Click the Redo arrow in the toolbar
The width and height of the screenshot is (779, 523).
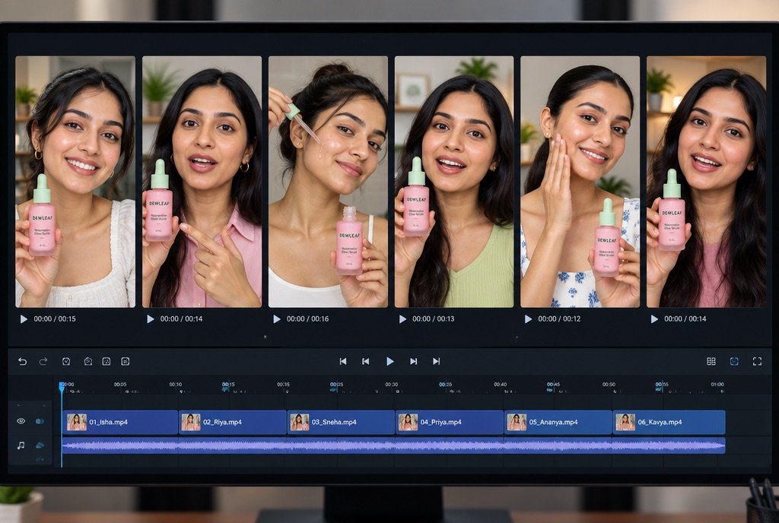click(x=43, y=361)
